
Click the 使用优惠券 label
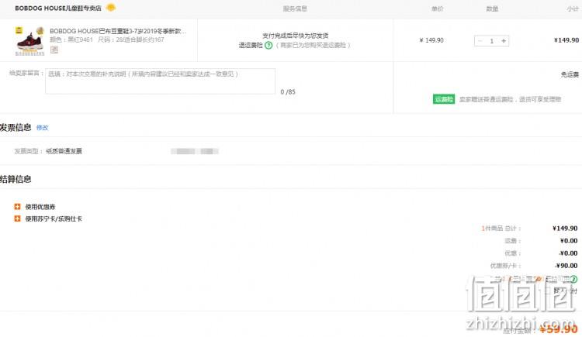40,207
